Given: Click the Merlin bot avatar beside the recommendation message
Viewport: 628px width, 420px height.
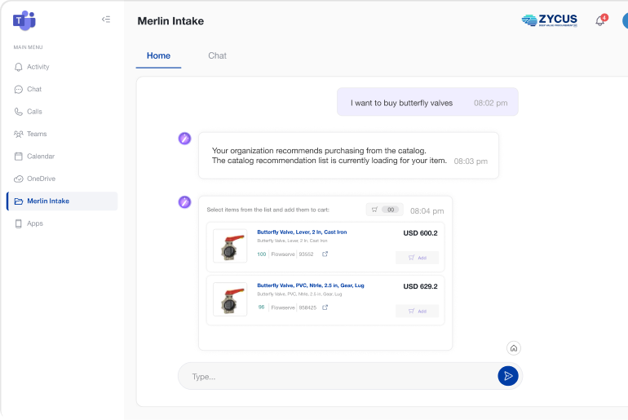Looking at the screenshot, I should (x=184, y=139).
